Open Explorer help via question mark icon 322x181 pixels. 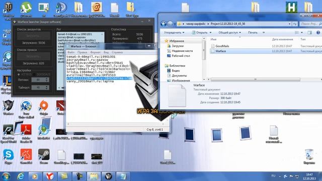click(x=318, y=32)
